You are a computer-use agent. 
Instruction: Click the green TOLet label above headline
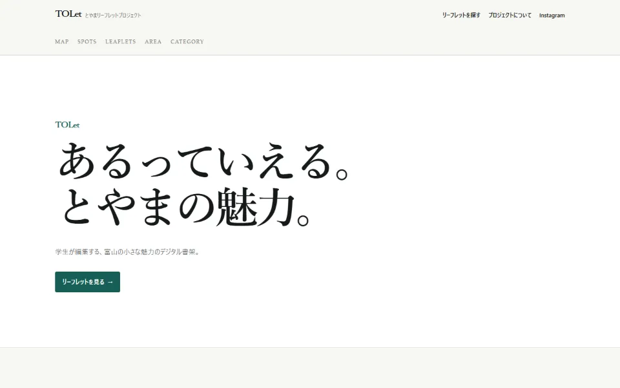pos(67,125)
